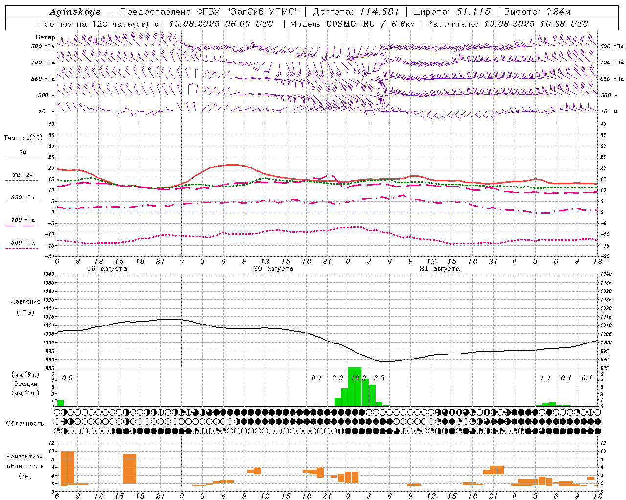Select the text 'Предоставлено ФГБУ "ЗапСиб УГМС"'
Viewport: 626px width, 500px height.
[x=209, y=12]
